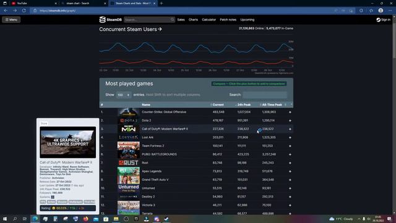This screenshot has width=396, height=223.
Task: Click the page vertical scrollbar
Action: 394,40
